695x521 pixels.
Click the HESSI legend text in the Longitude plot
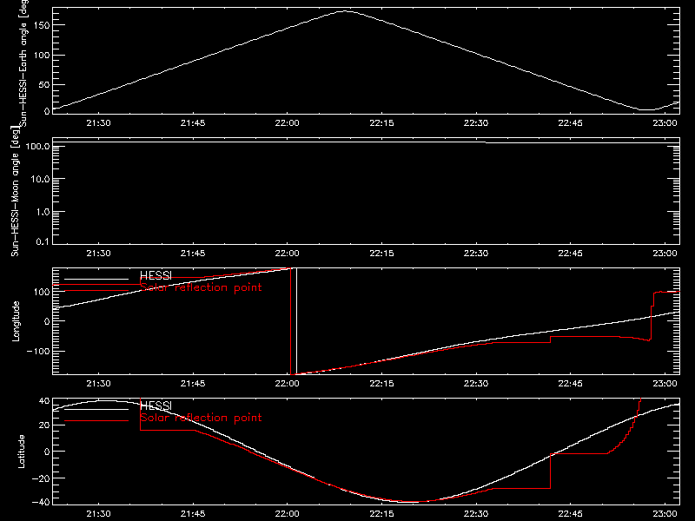156,276
